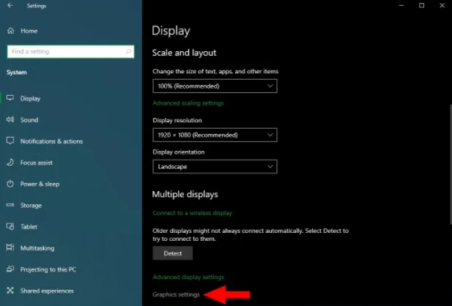Click the Power & sleep icon
The image size is (452, 306).
point(10,184)
